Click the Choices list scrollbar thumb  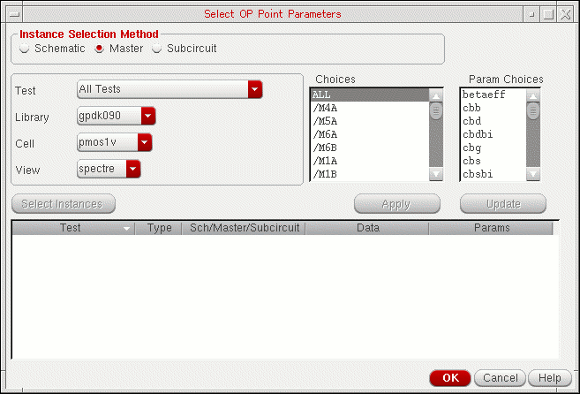point(436,110)
